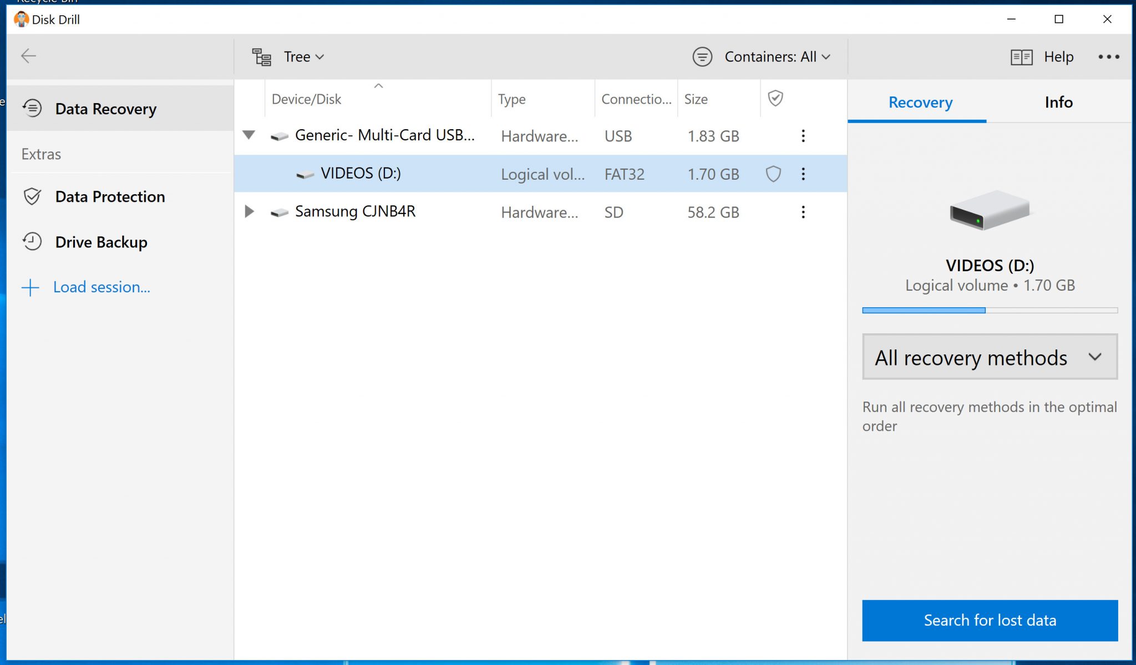
Task: Click the SD connection cell
Action: (x=613, y=212)
